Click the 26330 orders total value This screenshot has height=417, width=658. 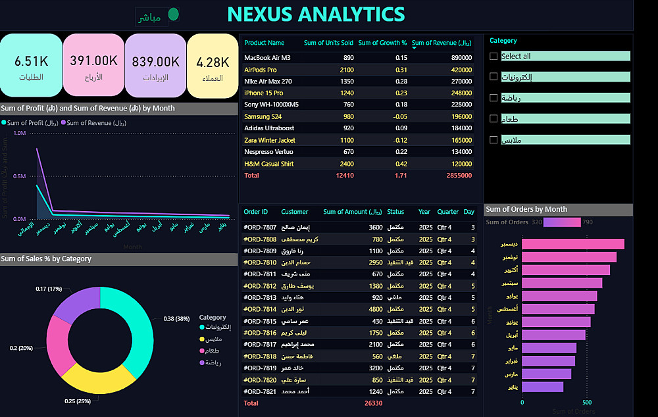373,403
